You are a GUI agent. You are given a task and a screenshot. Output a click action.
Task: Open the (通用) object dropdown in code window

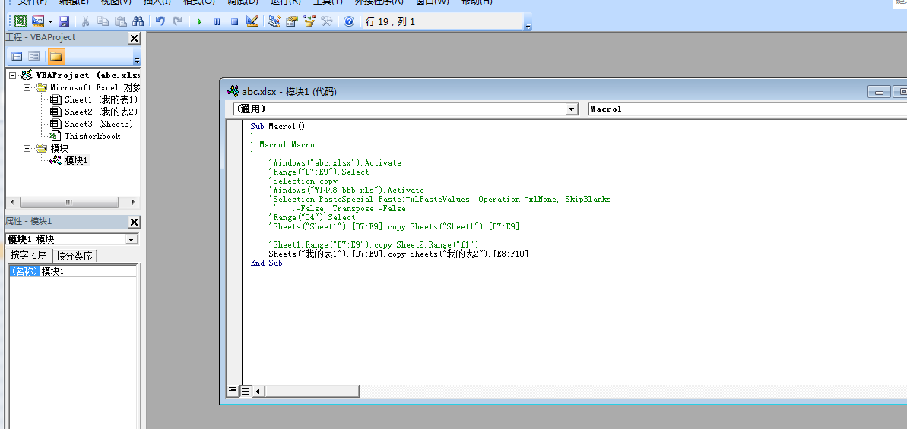(x=572, y=109)
